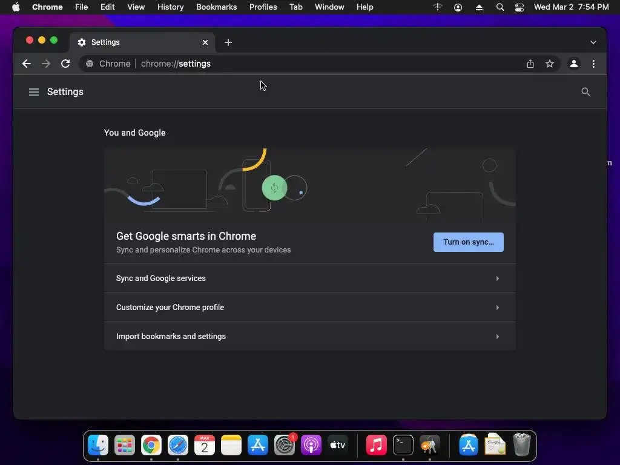620x465 pixels.
Task: Click the eject icon in menu bar
Action: (x=479, y=7)
